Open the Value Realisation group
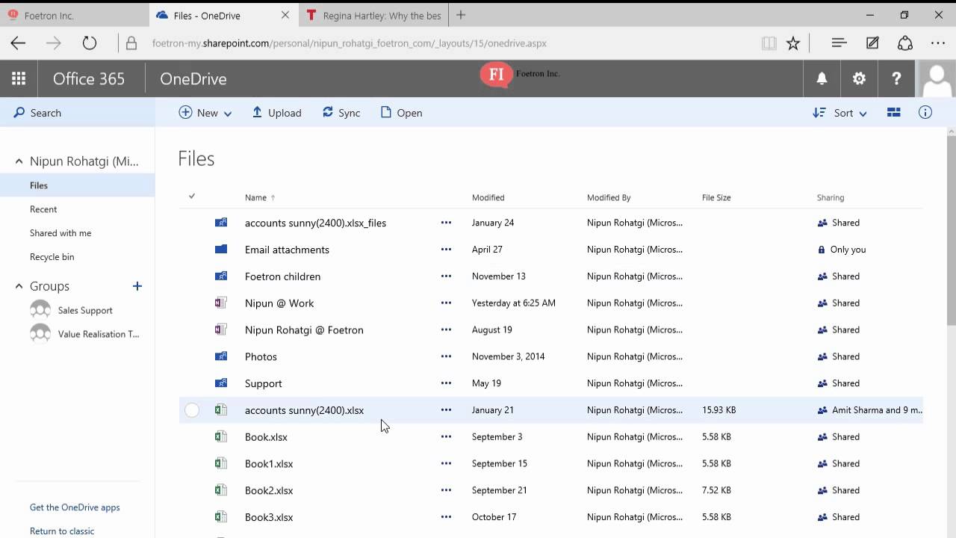 click(x=99, y=334)
